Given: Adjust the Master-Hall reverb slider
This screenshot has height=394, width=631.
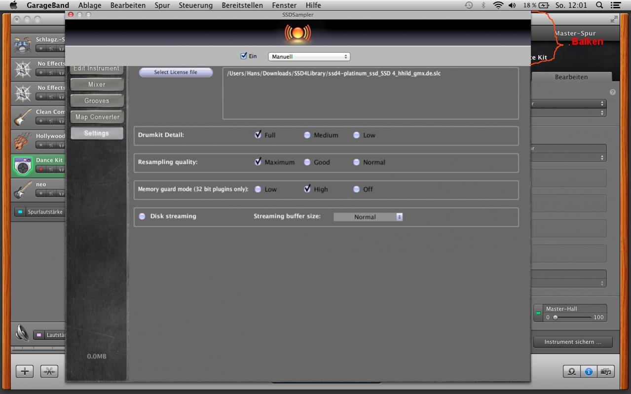Looking at the screenshot, I should [572, 318].
